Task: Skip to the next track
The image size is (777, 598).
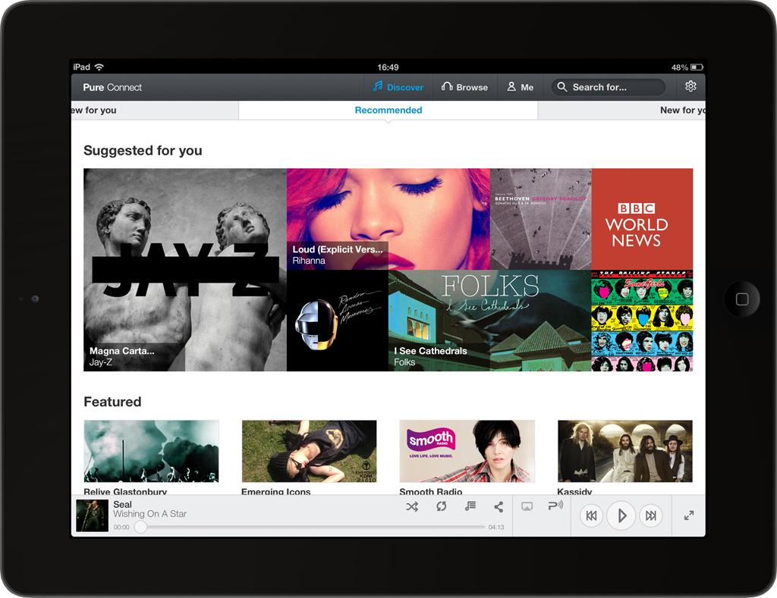Action: click(x=650, y=516)
